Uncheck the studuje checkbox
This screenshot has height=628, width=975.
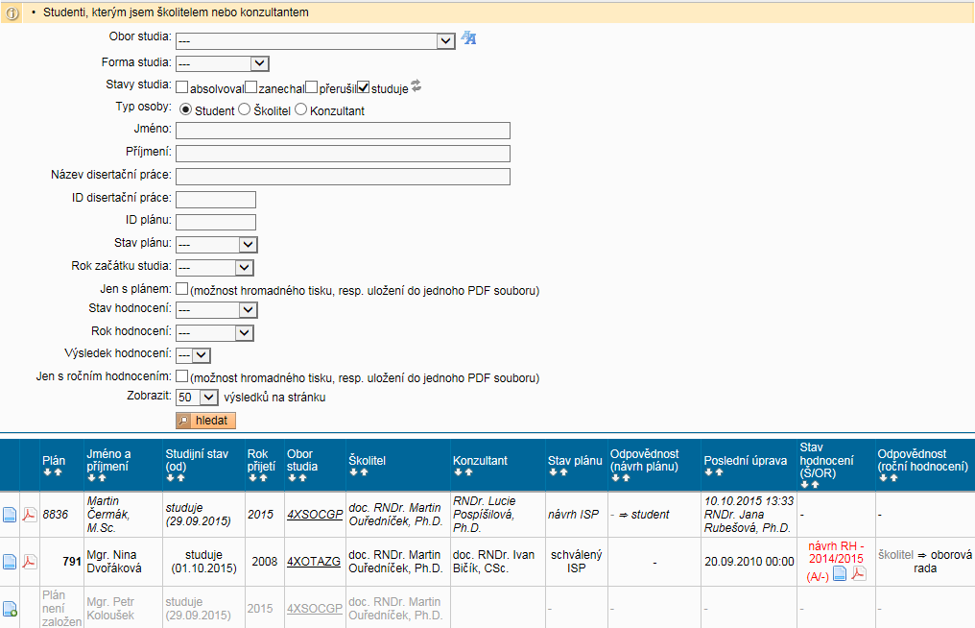[364, 87]
